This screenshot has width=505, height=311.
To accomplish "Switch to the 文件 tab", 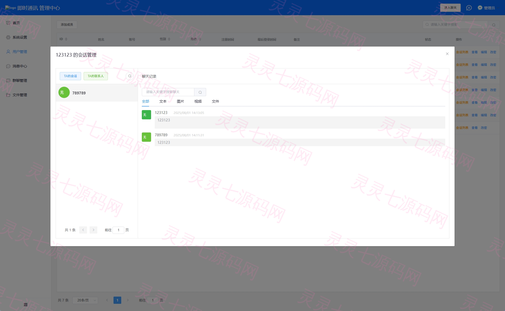I will pos(215,101).
